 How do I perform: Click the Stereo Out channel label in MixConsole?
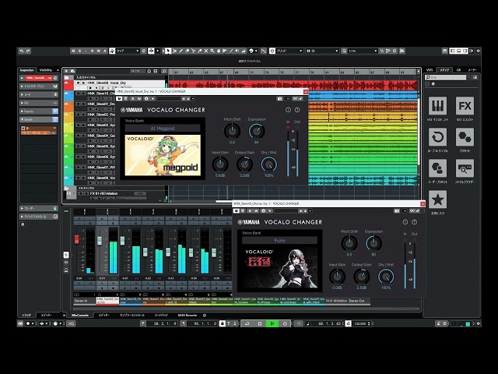pos(356,301)
